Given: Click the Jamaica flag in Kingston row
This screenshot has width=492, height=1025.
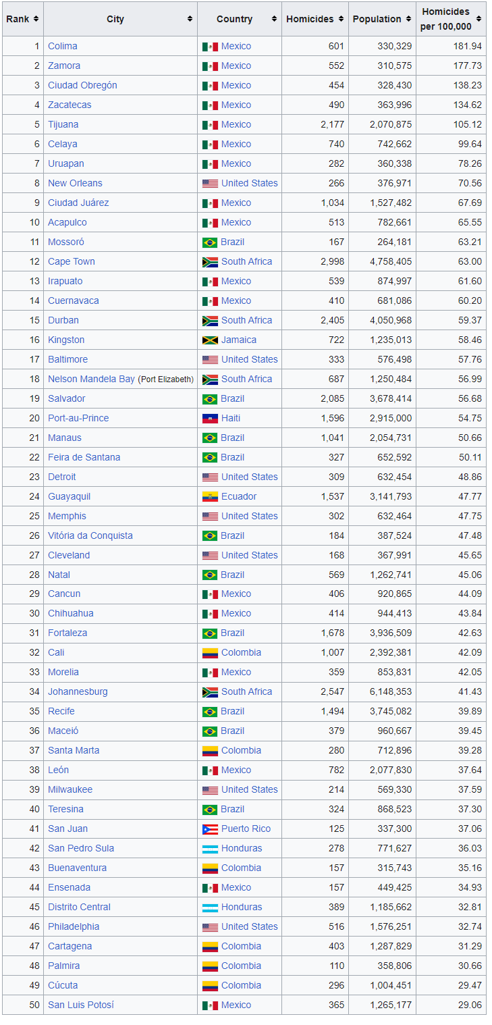Looking at the screenshot, I should pyautogui.click(x=210, y=340).
